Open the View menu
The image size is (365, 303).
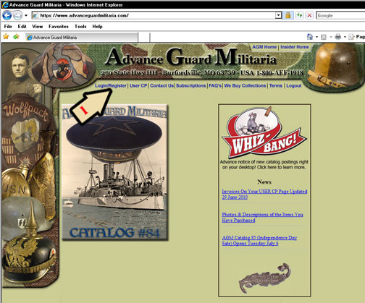point(38,27)
